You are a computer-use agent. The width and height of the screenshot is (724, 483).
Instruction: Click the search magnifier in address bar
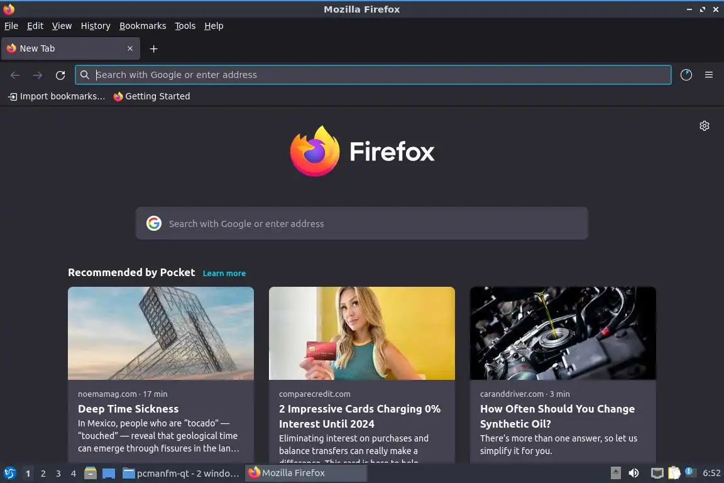(x=84, y=75)
